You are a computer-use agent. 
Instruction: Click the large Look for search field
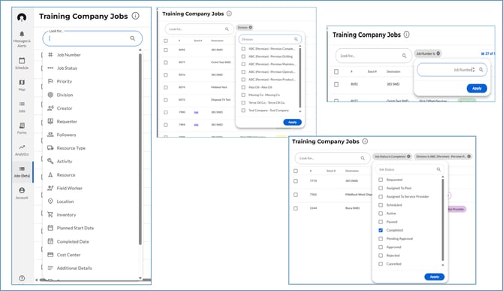92,38
